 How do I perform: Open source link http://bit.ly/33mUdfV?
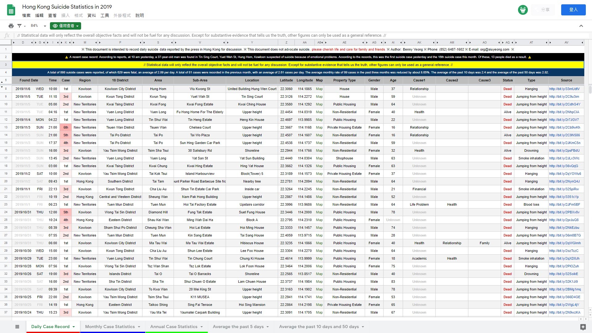coord(564,89)
